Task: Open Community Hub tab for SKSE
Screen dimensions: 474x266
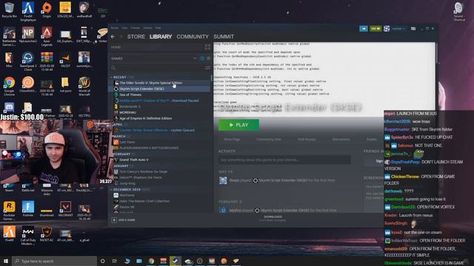Action: point(269,140)
